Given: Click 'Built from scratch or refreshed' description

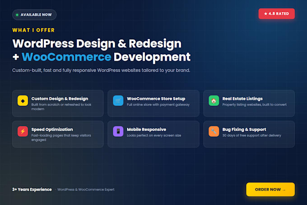Looking at the screenshot, I should [x=61, y=107].
